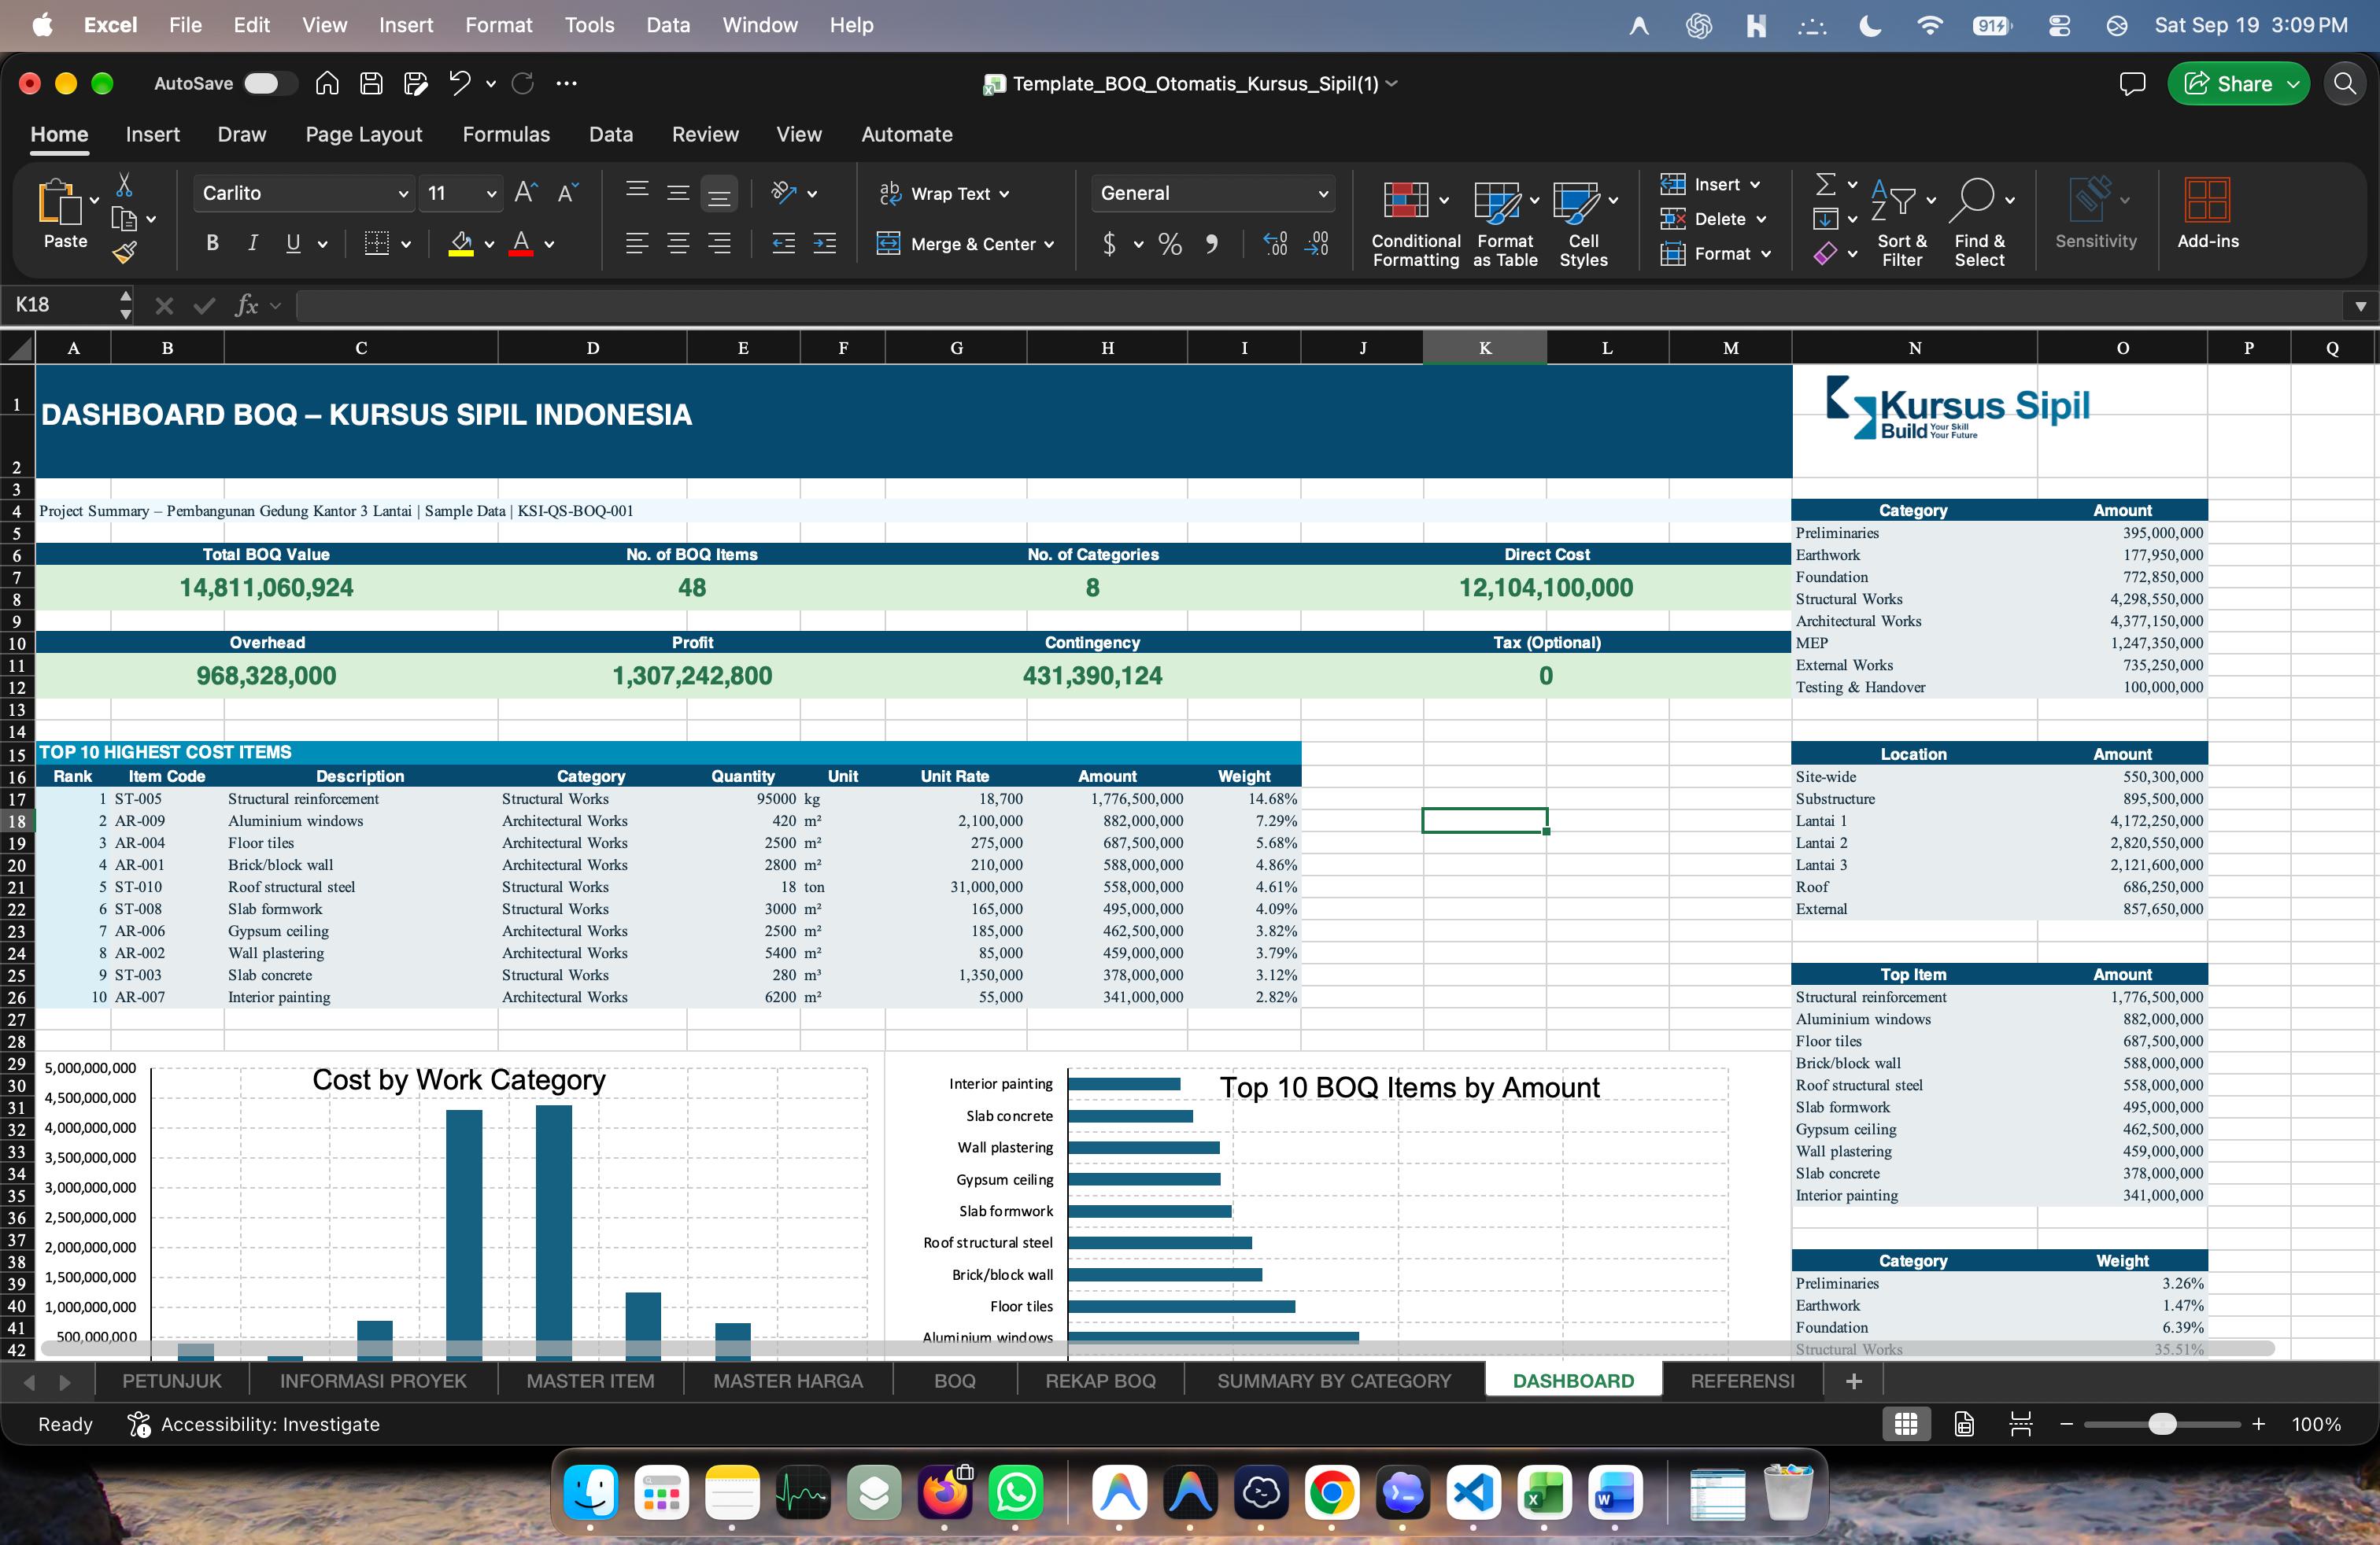
Task: Click the Finder icon in the Dock
Action: [590, 1493]
